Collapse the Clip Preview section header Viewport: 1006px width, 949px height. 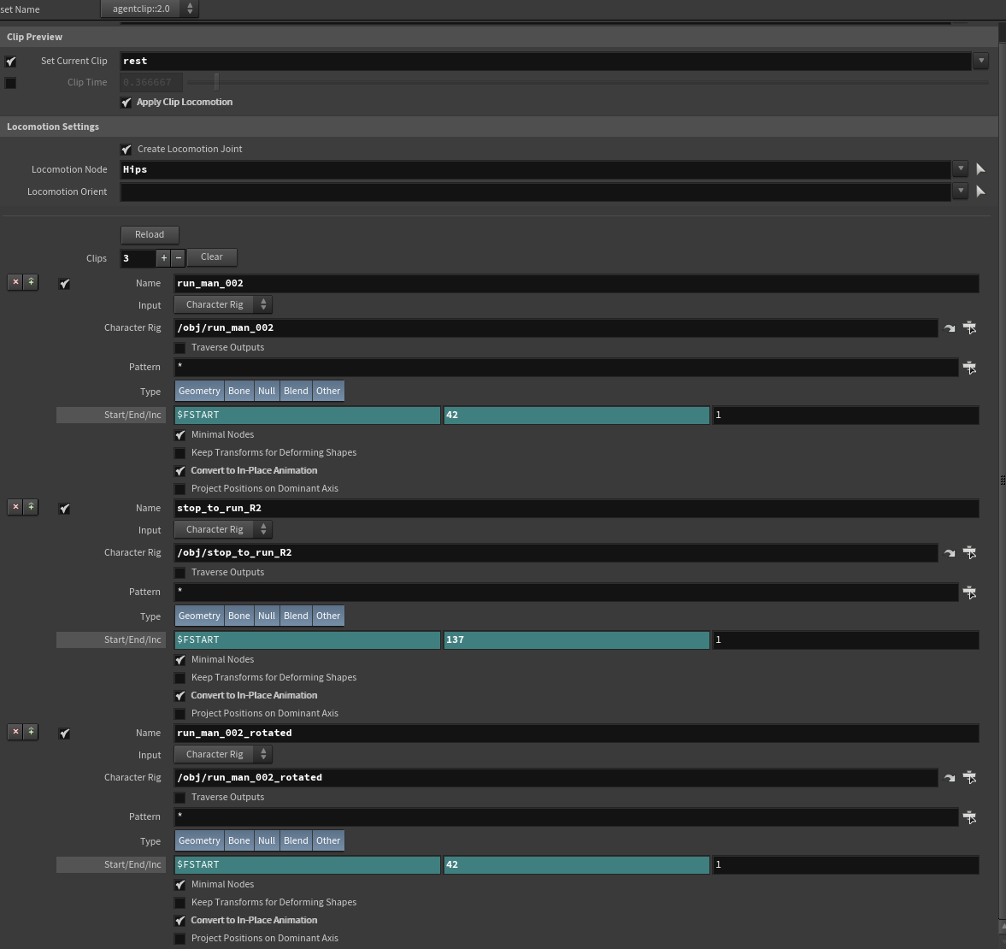click(498, 37)
